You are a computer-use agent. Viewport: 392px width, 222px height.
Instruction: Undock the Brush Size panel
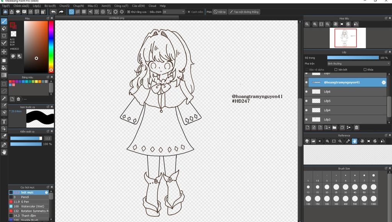[x=386, y=169]
